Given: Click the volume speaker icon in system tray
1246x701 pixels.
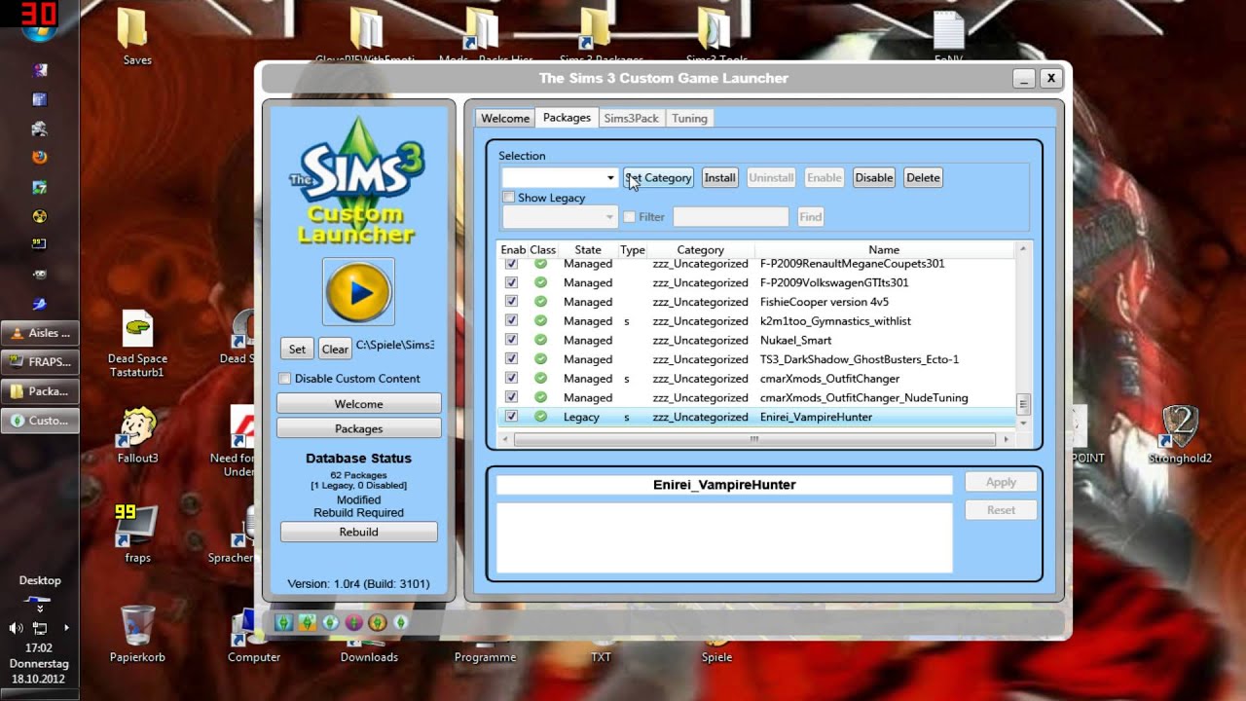Looking at the screenshot, I should [17, 628].
